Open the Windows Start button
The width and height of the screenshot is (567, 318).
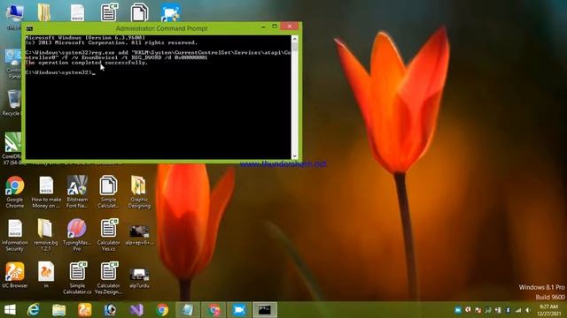pyautogui.click(x=10, y=310)
